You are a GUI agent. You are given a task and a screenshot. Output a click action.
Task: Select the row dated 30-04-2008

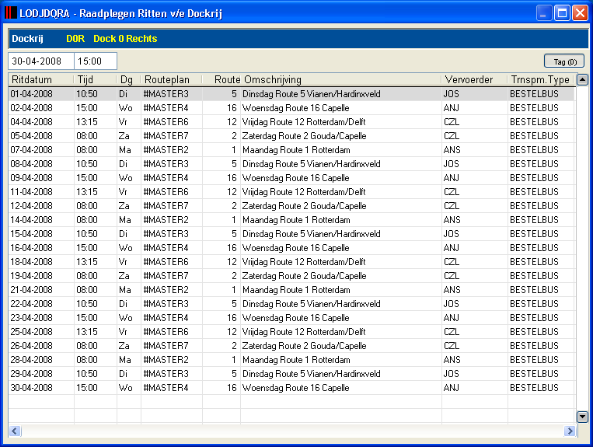point(291,388)
